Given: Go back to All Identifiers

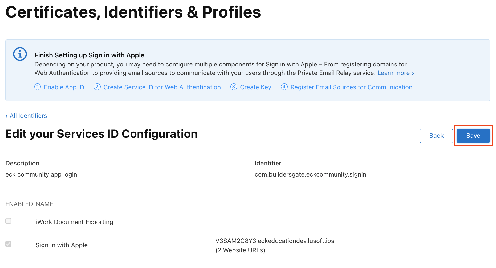Looking at the screenshot, I should pos(28,116).
